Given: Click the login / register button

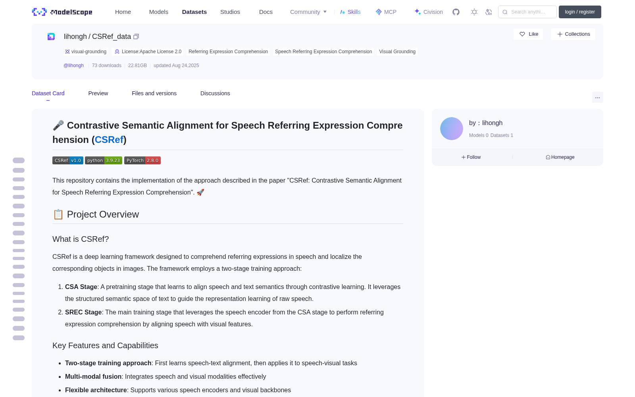Looking at the screenshot, I should point(580,12).
